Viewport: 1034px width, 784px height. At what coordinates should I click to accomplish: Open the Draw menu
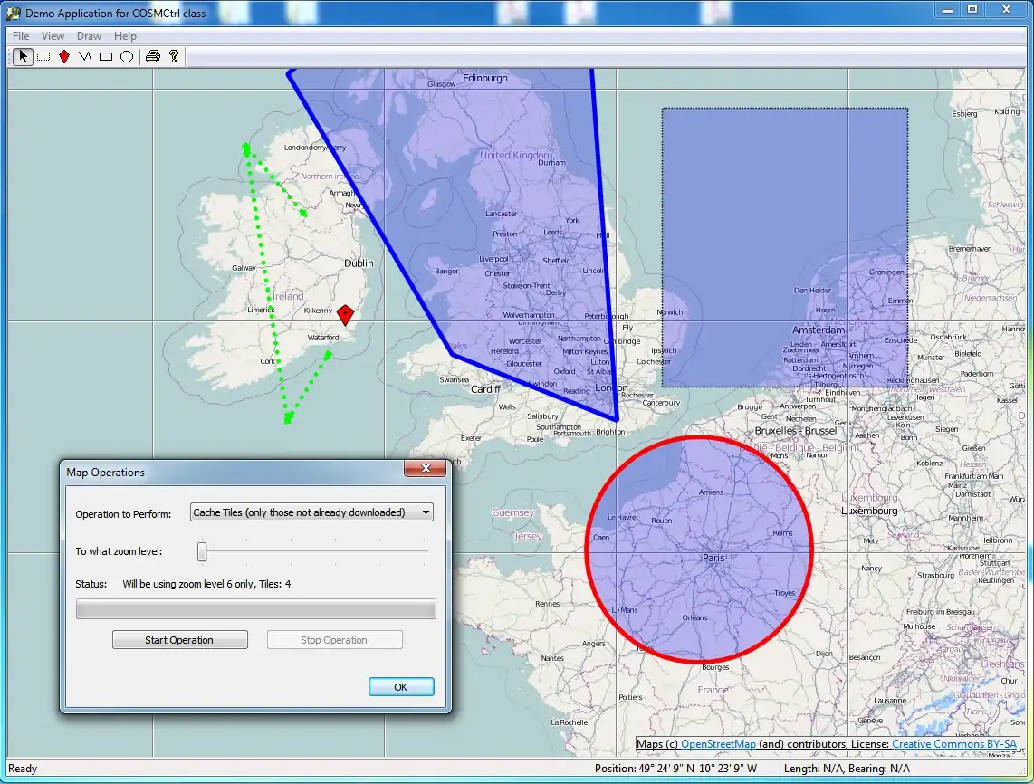[89, 36]
